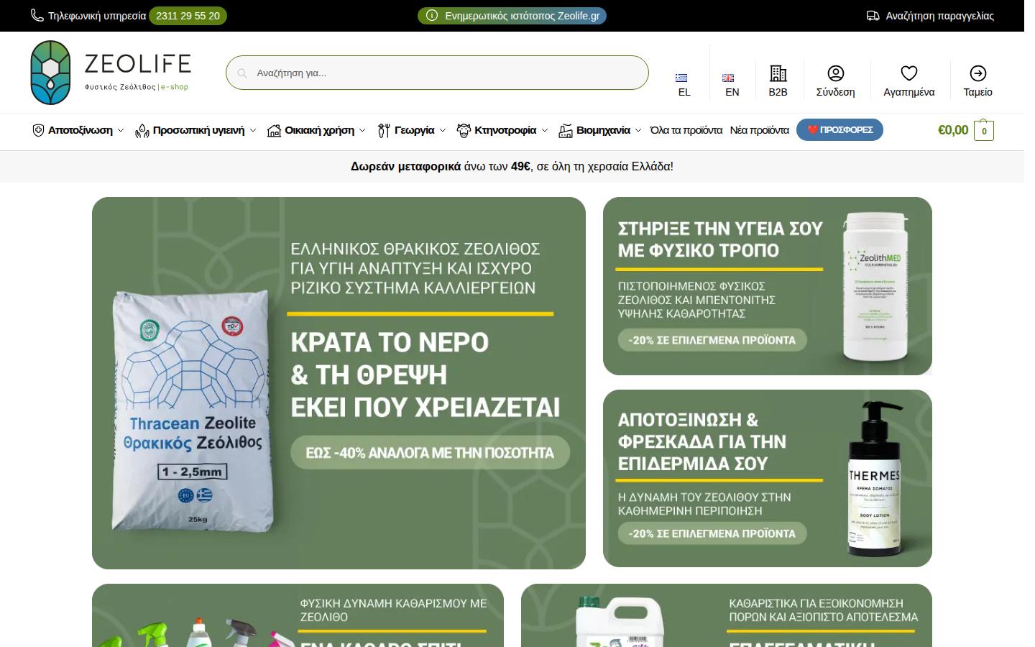Open Αναζήτηση παραγγελίας link
Viewport: 1035px width, 647px height.
[x=939, y=16]
